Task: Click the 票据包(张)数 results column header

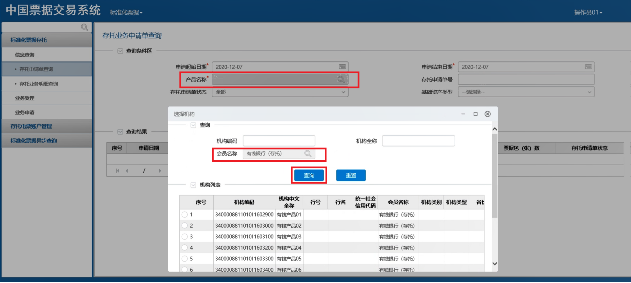Action: [521, 148]
